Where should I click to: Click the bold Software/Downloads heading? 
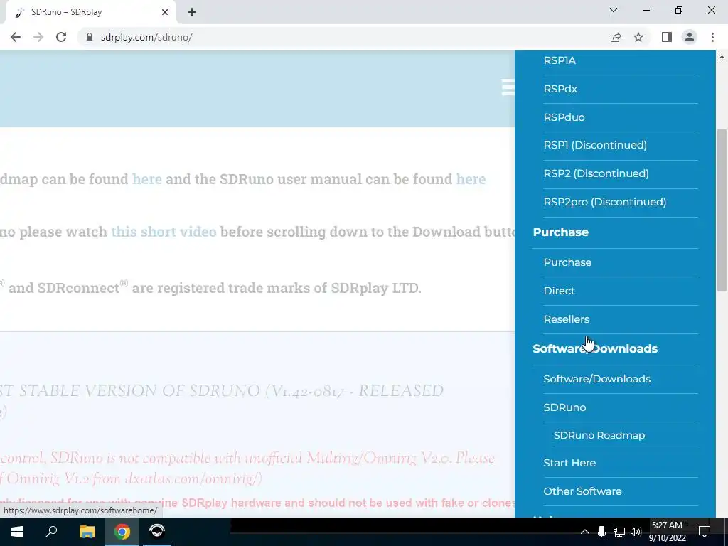coord(595,348)
